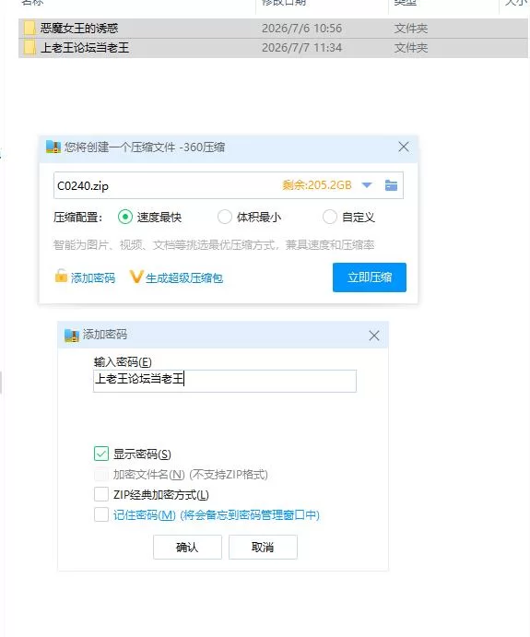Confirm the password with 确认
Screen dimensions: 530x637
click(x=187, y=547)
